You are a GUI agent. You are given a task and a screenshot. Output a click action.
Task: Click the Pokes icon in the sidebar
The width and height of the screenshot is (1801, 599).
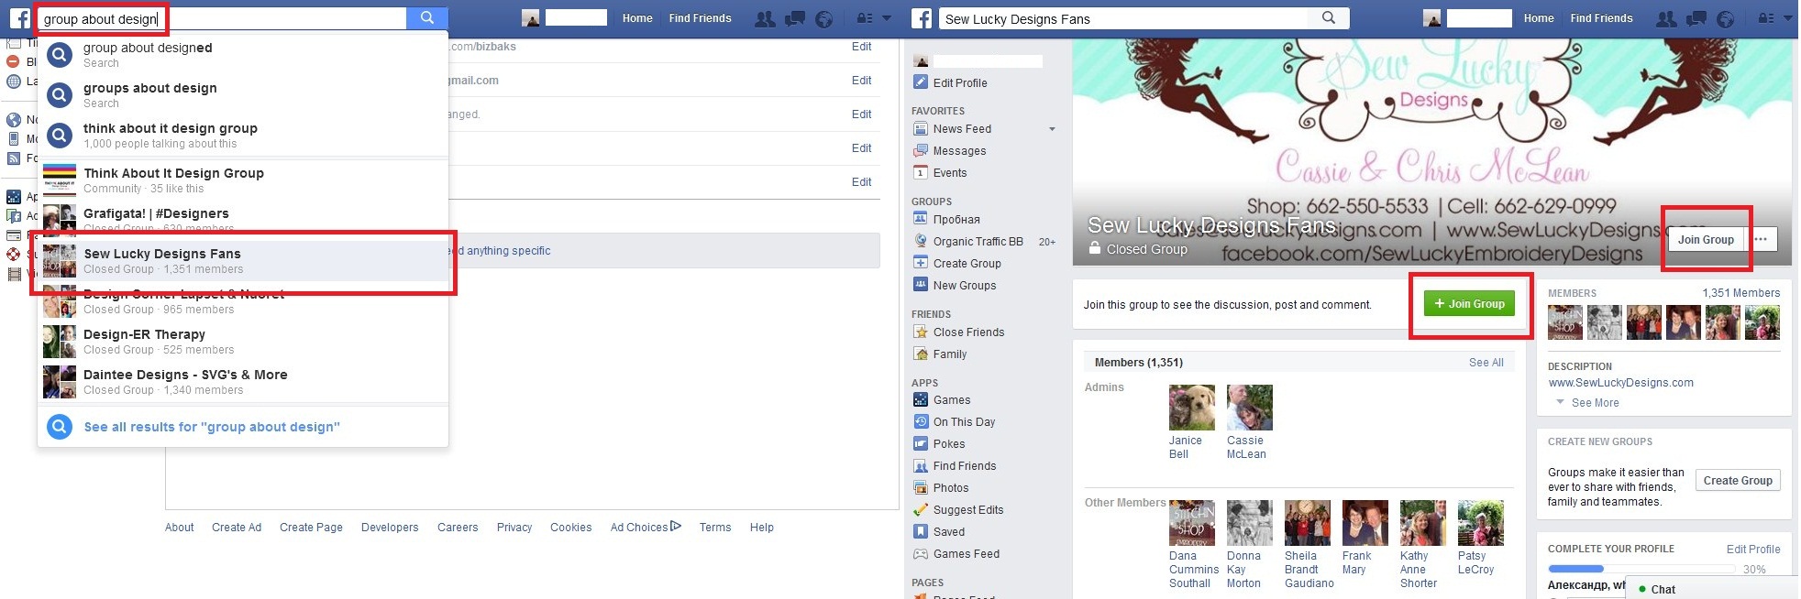click(x=921, y=444)
